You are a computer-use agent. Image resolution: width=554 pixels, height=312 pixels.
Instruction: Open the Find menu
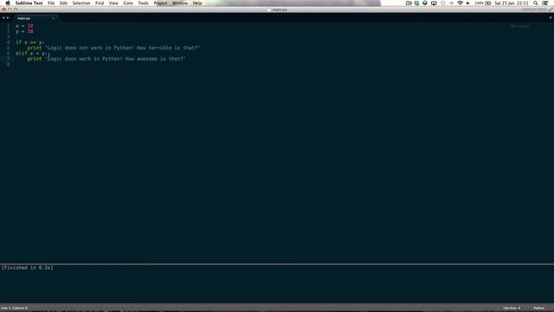100,3
